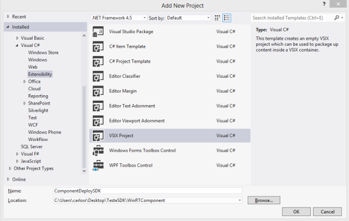Screen dimensions: 349x221
Task: Expand Other Project Types node
Action: pos(10,168)
